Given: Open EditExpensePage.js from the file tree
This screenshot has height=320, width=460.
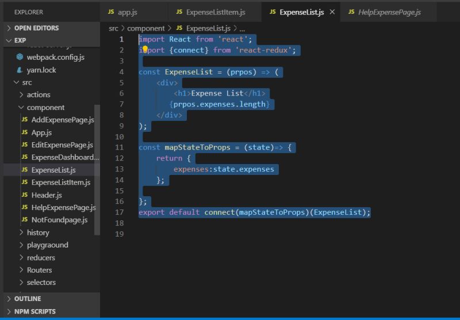Looking at the screenshot, I should click(x=62, y=144).
